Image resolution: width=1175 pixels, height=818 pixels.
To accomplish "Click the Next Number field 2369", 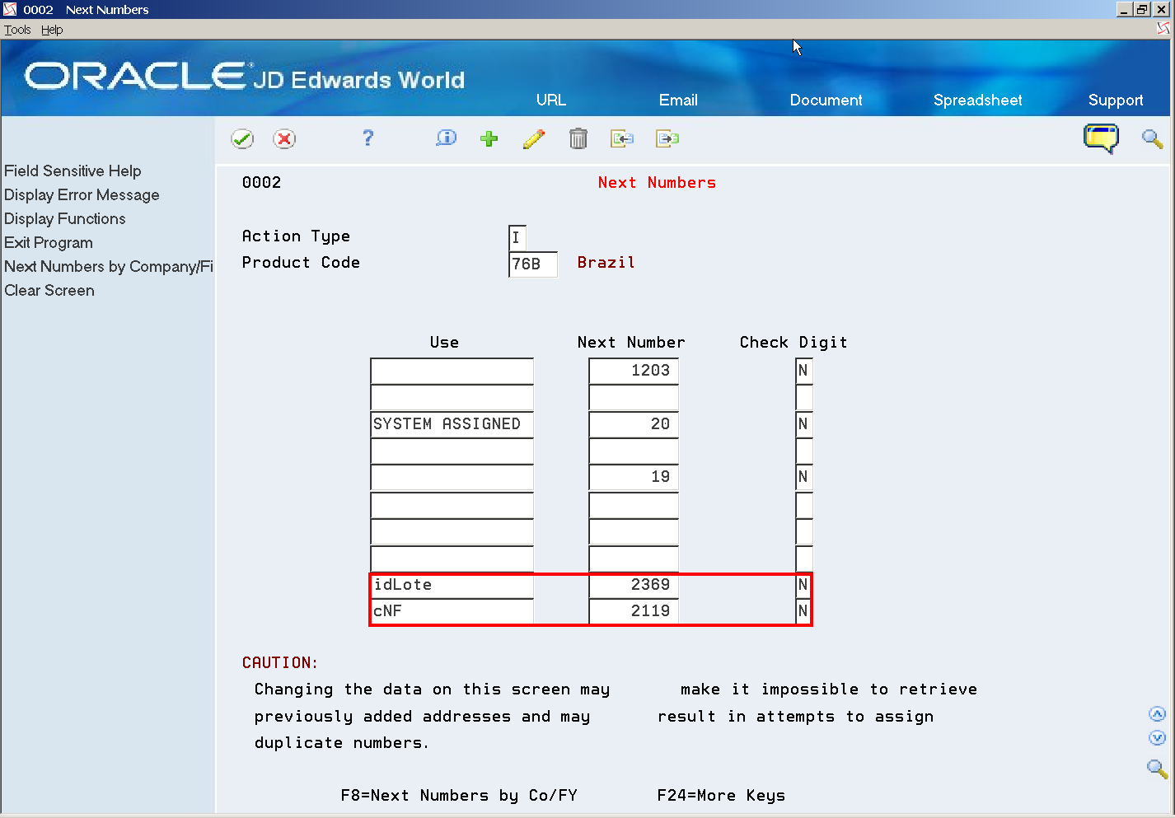I will pyautogui.click(x=634, y=585).
